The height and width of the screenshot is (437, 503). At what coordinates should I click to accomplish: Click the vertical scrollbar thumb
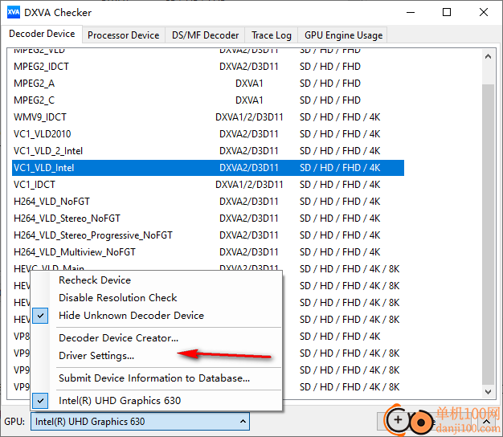click(x=488, y=234)
